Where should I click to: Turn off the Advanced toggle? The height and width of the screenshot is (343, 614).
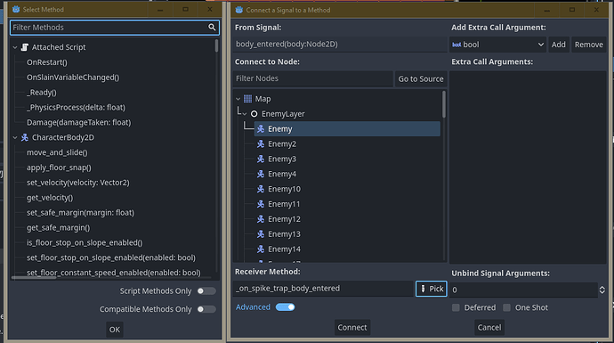(x=285, y=307)
